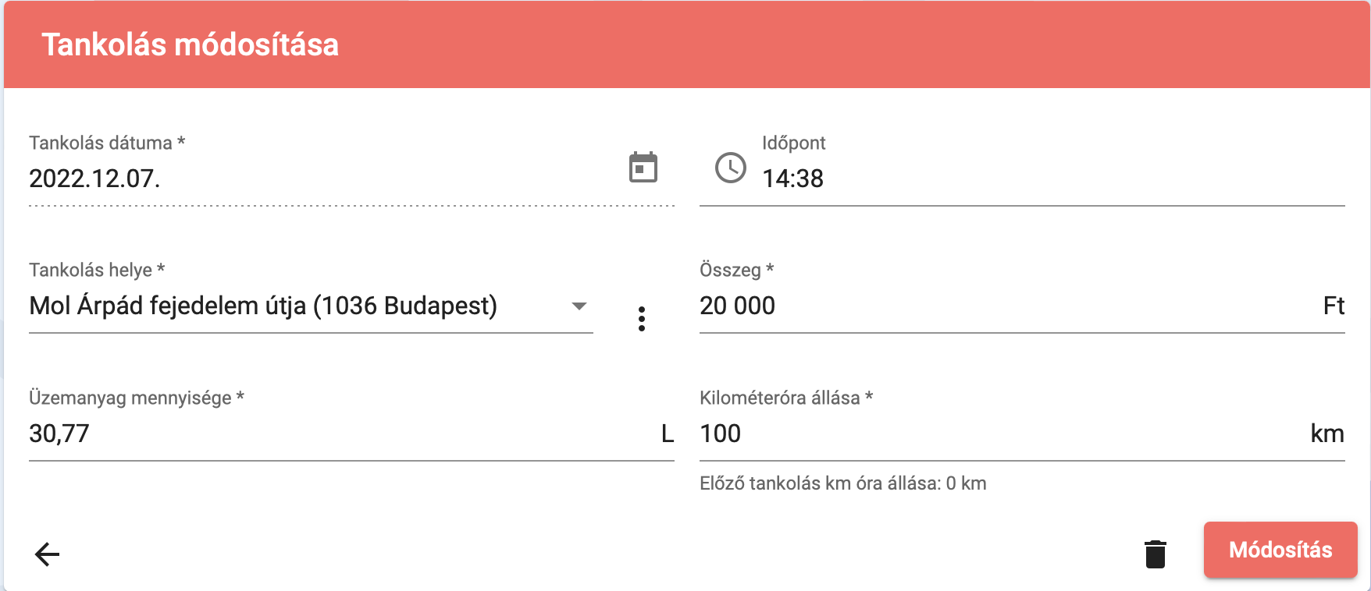This screenshot has width=1371, height=591.
Task: Expand the Tankolás helye dropdown arrow
Action: point(579,306)
